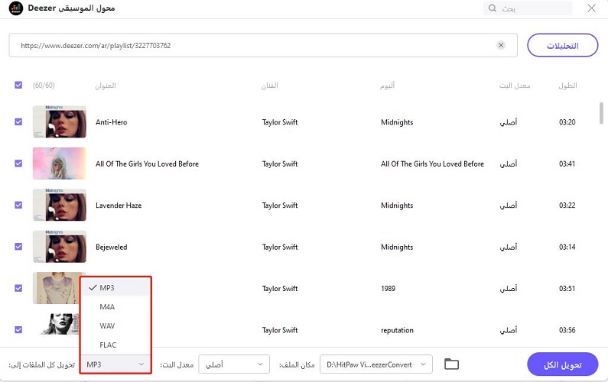Click the تحويل الكل convert all button
608x382 pixels.
(562, 364)
